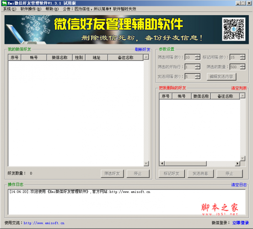
Task: Click the 筛选的开始行 spinner arrows
Action: [198, 67]
